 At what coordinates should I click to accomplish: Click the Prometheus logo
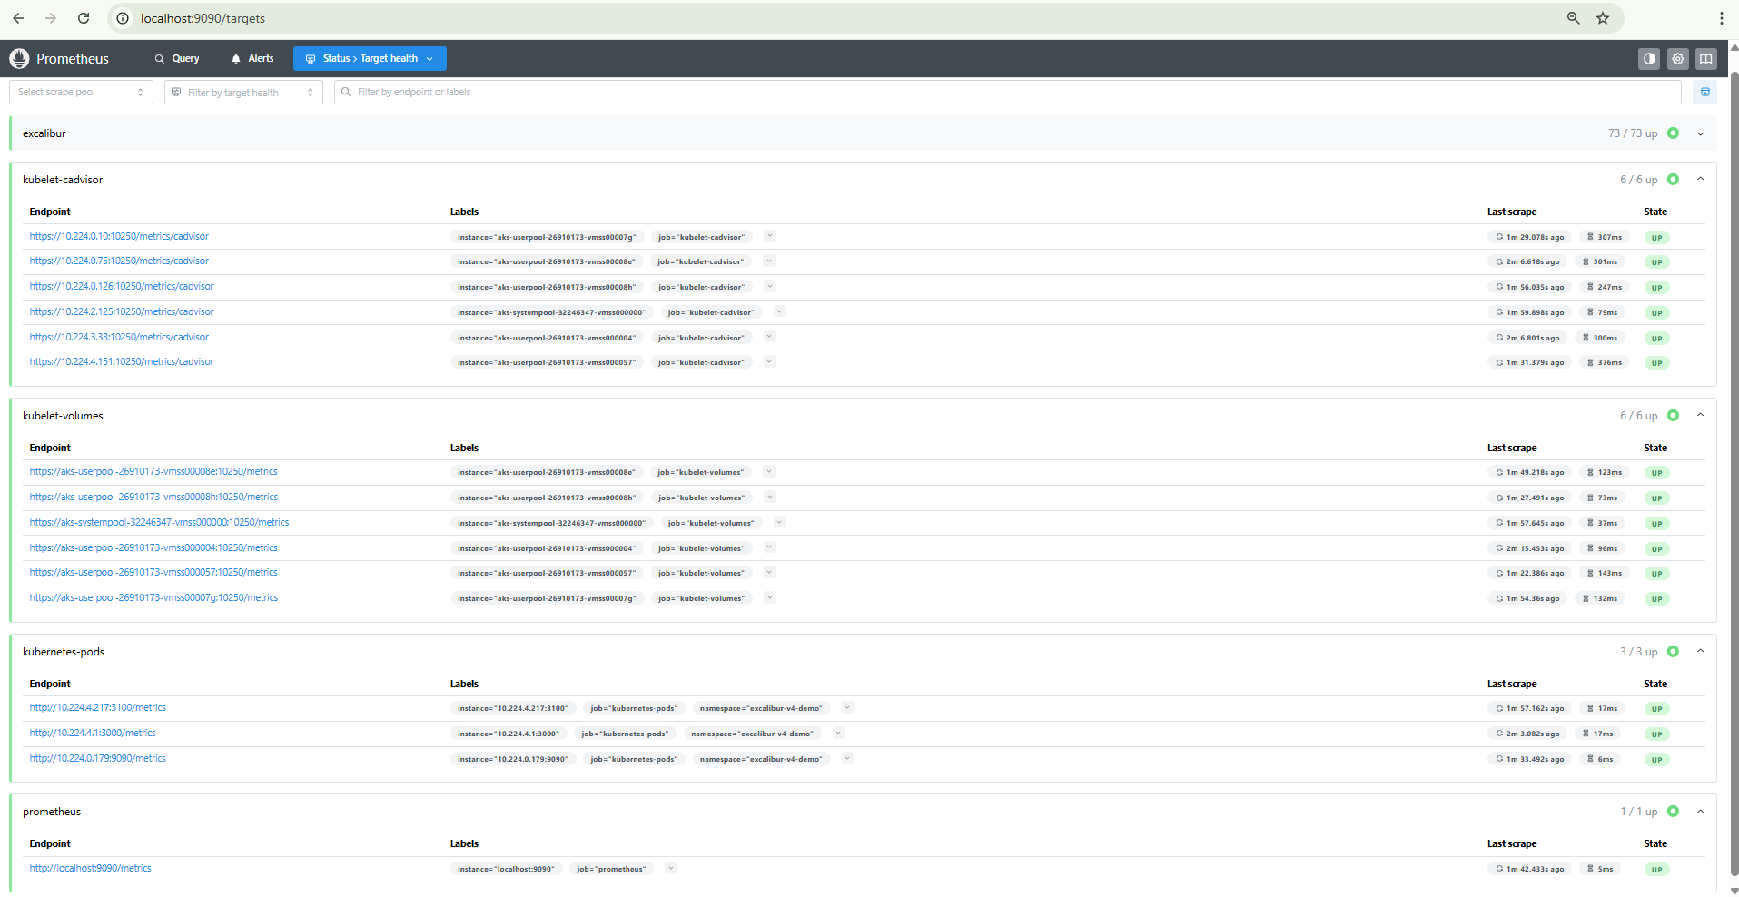19,58
